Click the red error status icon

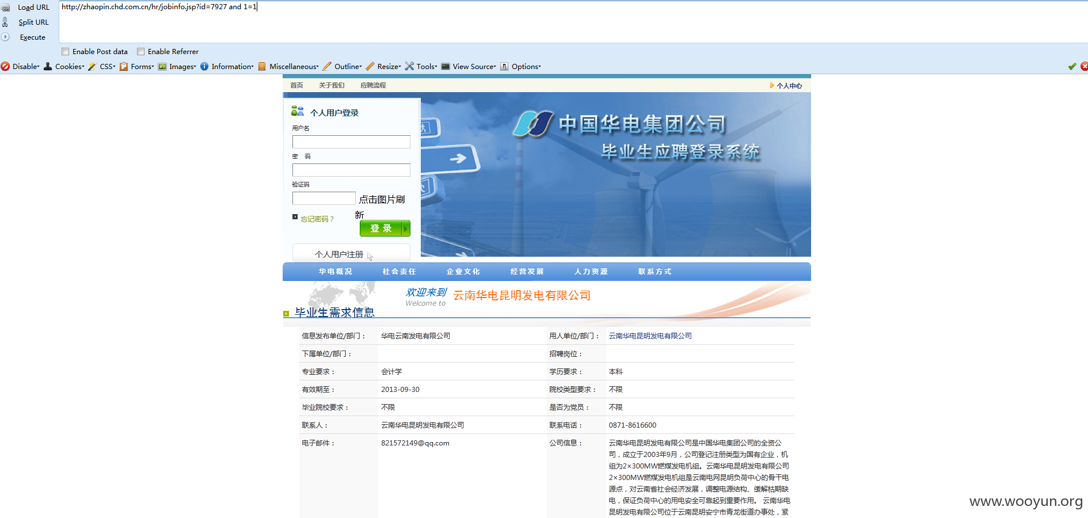[1084, 66]
